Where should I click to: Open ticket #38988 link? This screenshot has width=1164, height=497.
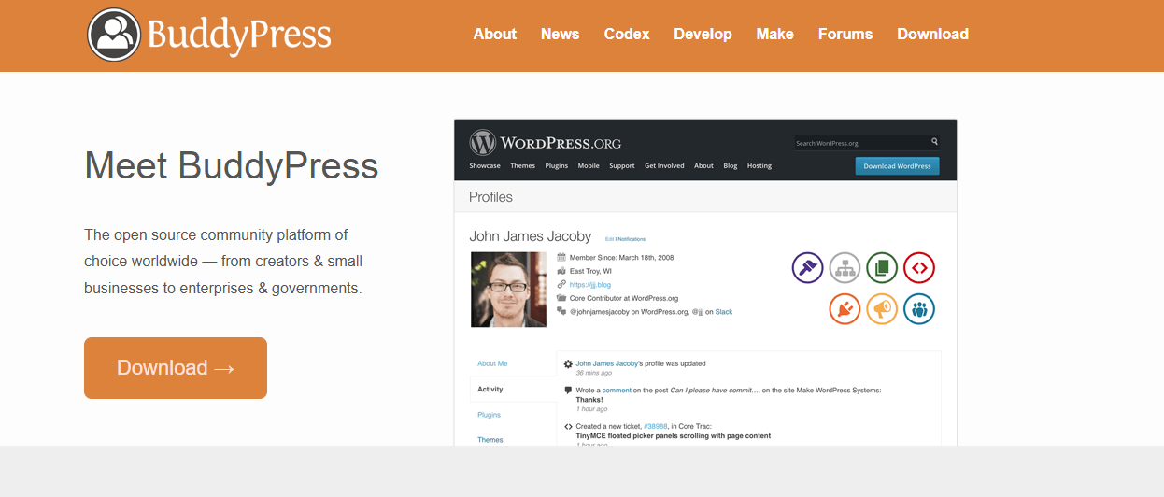click(x=656, y=426)
